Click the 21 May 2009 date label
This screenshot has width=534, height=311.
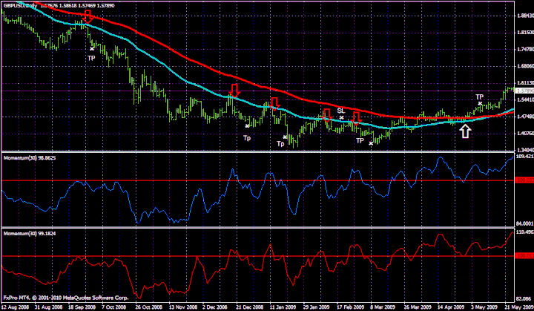[x=519, y=307]
